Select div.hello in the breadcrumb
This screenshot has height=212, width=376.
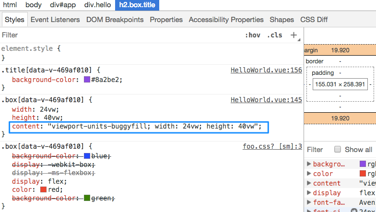pos(98,5)
